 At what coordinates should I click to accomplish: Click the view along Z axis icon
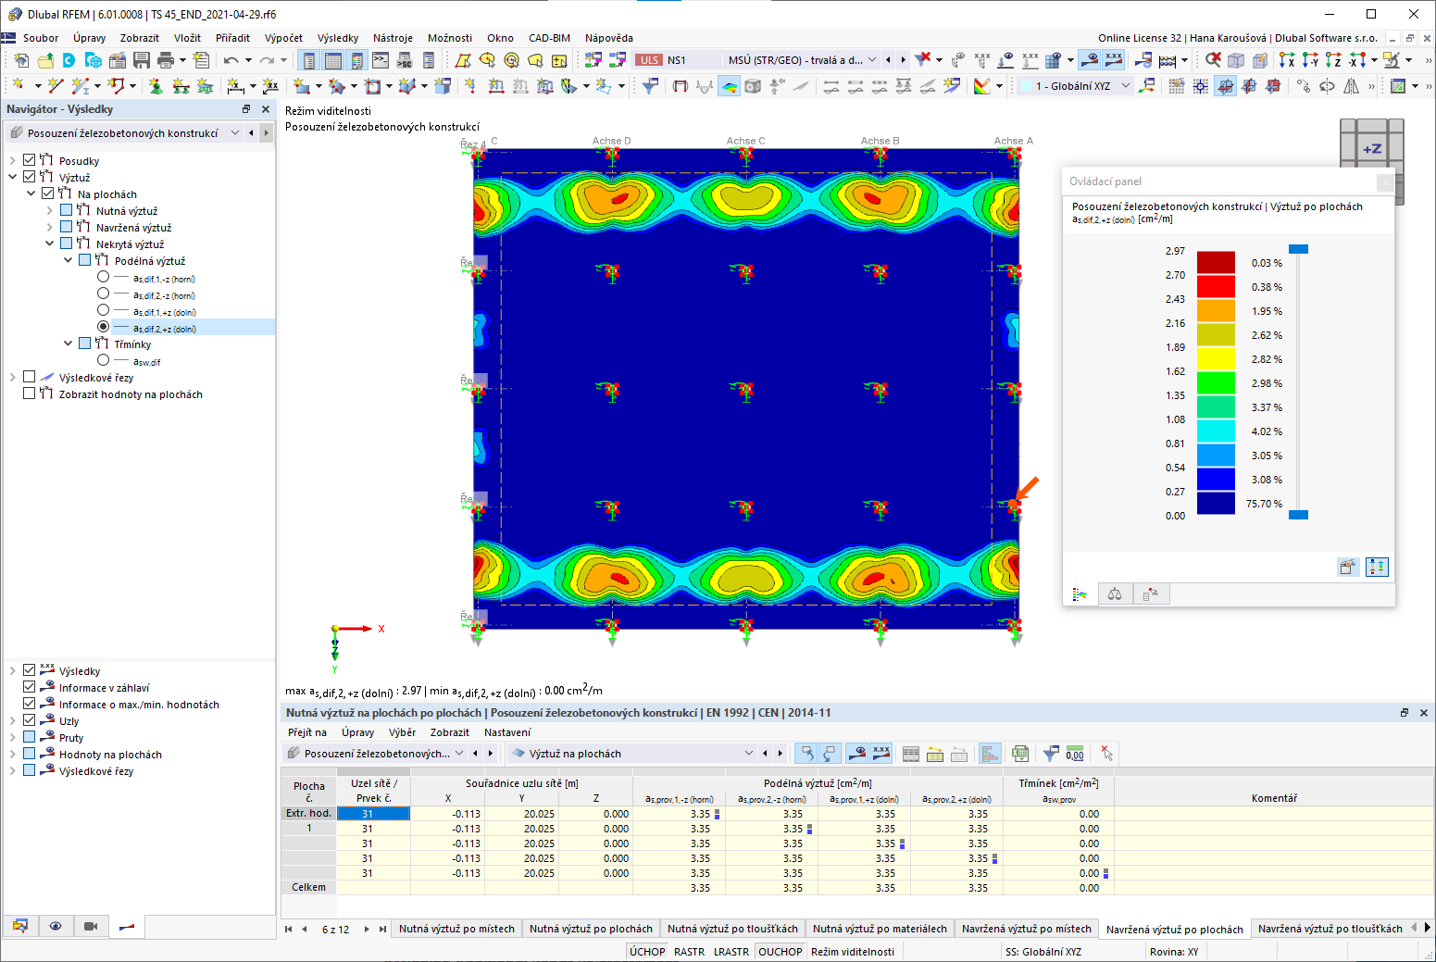pos(1333,60)
